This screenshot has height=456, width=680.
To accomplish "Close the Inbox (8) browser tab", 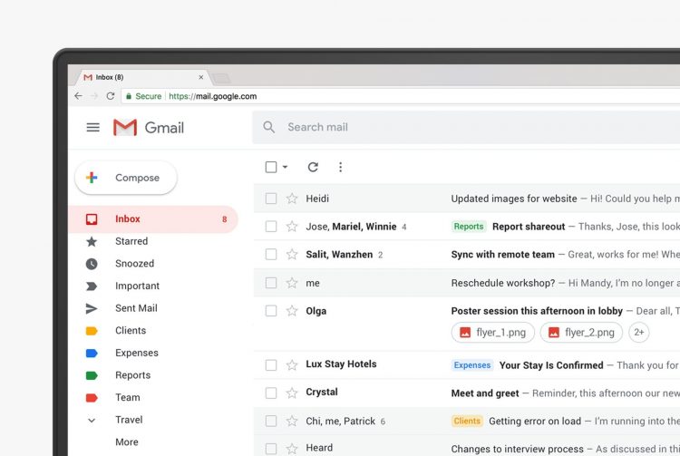I will (x=200, y=77).
